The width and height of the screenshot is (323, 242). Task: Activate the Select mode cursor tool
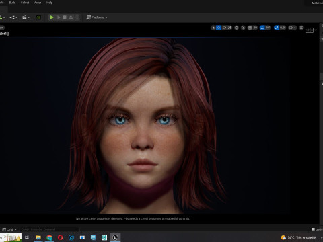pyautogui.click(x=213, y=28)
